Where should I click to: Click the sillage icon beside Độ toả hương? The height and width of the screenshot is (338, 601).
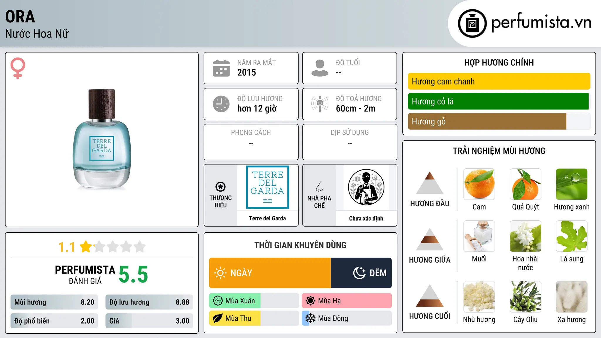pos(320,104)
